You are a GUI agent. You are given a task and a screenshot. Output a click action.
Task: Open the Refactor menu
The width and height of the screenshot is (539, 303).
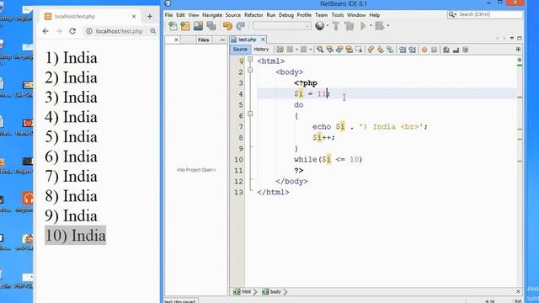click(x=253, y=15)
